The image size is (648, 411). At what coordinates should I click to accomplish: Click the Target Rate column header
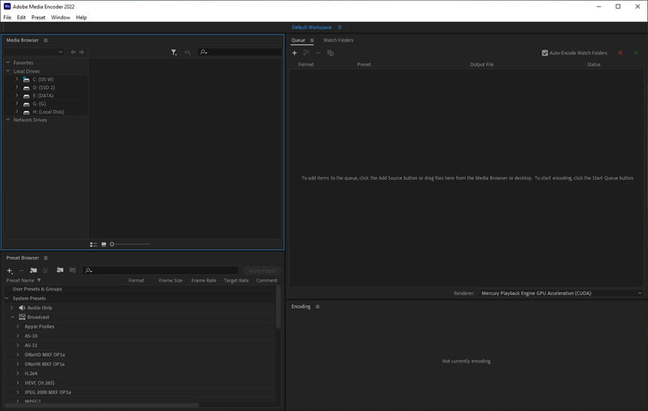[x=237, y=280]
